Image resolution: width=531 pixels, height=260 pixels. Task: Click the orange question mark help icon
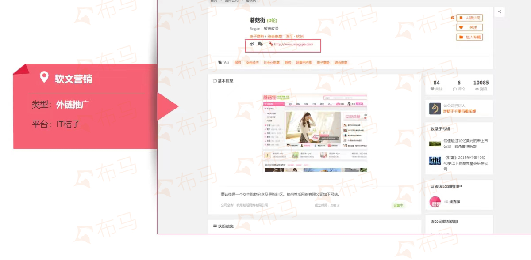tap(452, 18)
